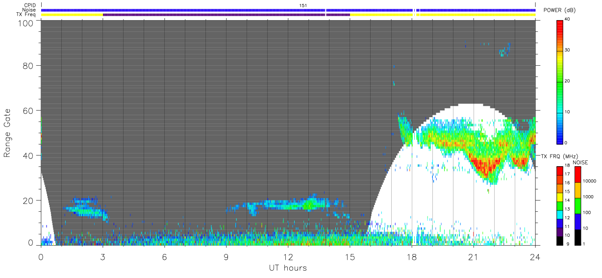Select tick 12 on the UT hours axis
Viewport: 602px width, 278px height.
tap(288, 256)
